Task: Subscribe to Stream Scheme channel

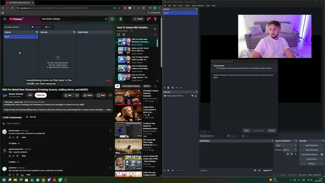Action: tap(41, 95)
